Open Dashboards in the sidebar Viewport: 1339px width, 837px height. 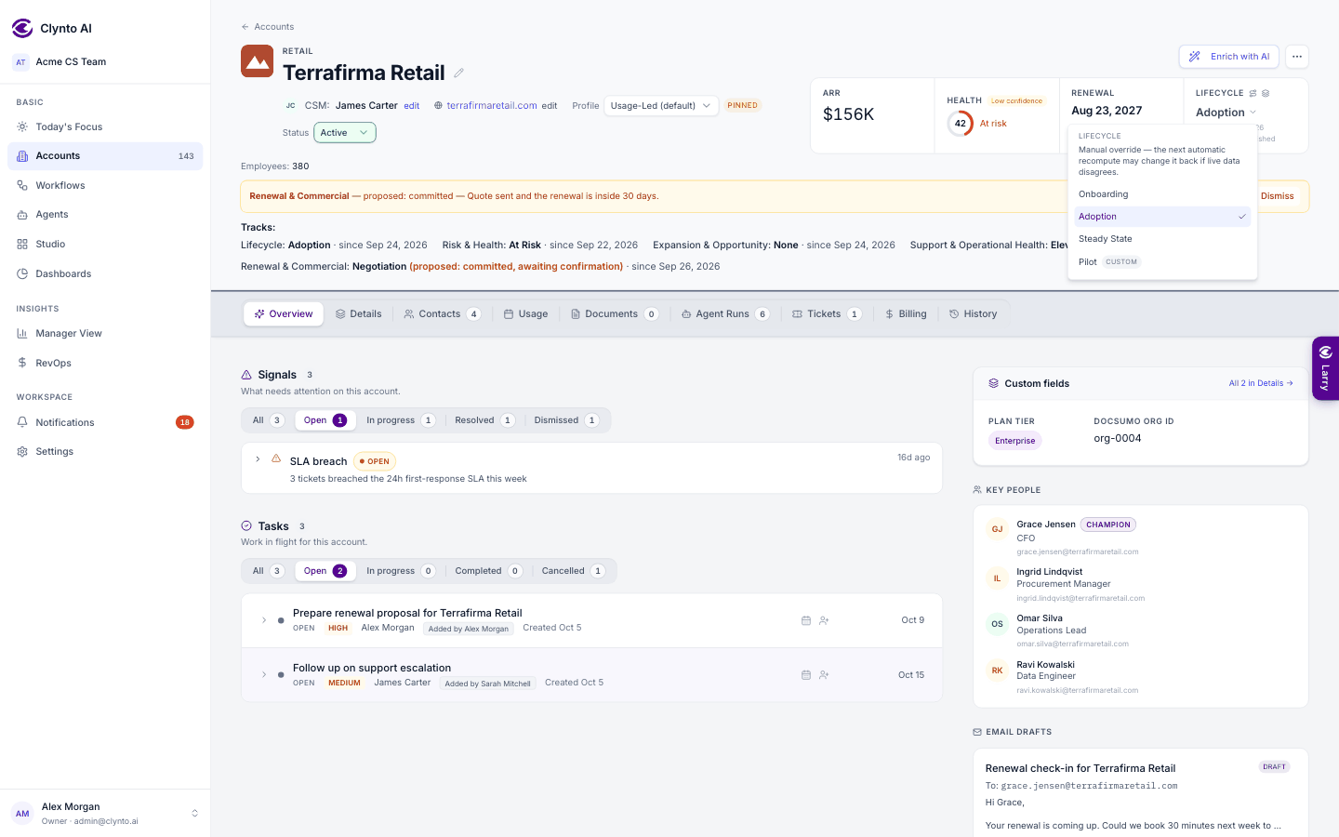click(x=105, y=273)
